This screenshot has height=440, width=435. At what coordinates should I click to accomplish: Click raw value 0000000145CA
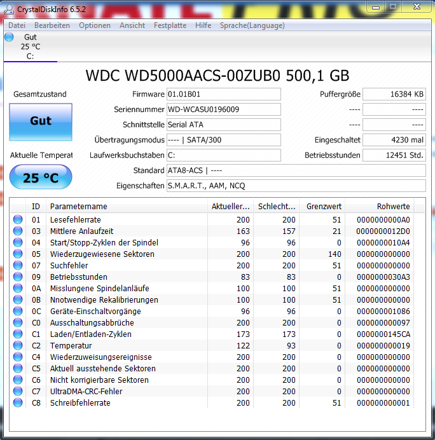[383, 334]
